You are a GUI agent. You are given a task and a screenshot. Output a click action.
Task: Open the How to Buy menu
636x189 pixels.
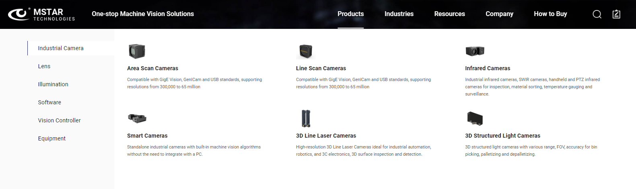550,14
